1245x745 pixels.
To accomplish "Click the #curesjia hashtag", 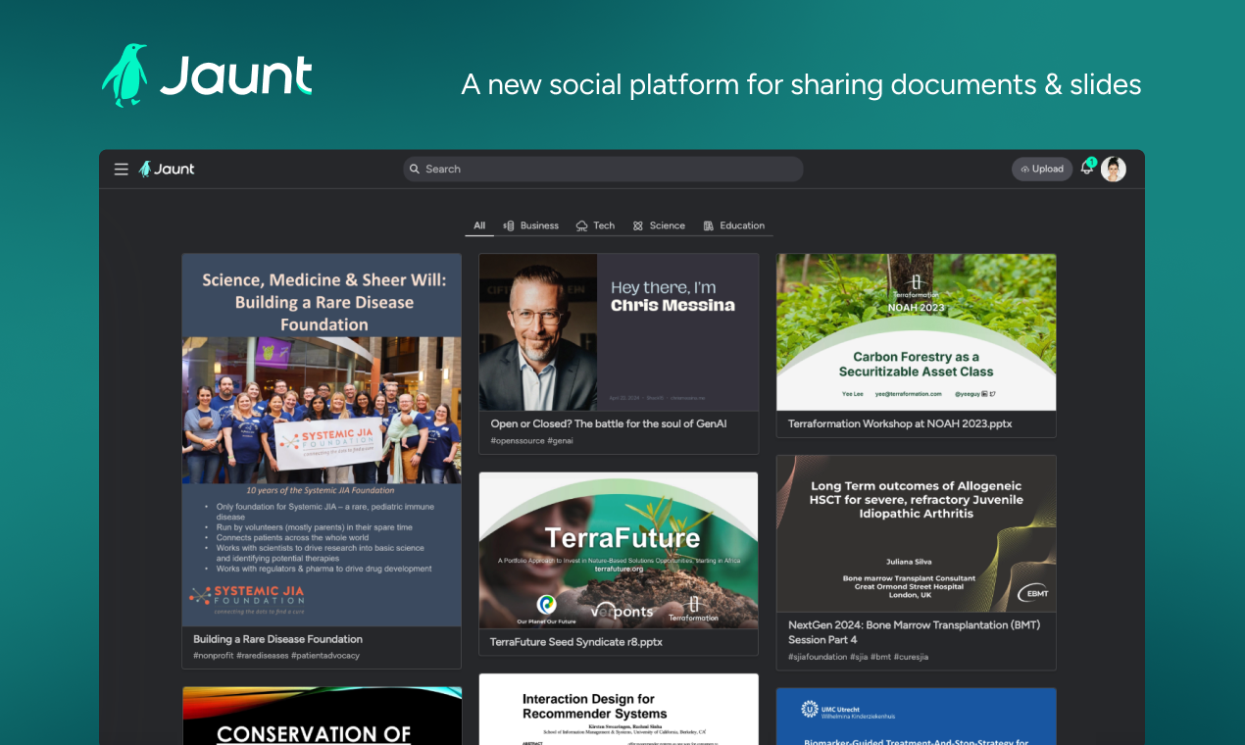I will 911,657.
